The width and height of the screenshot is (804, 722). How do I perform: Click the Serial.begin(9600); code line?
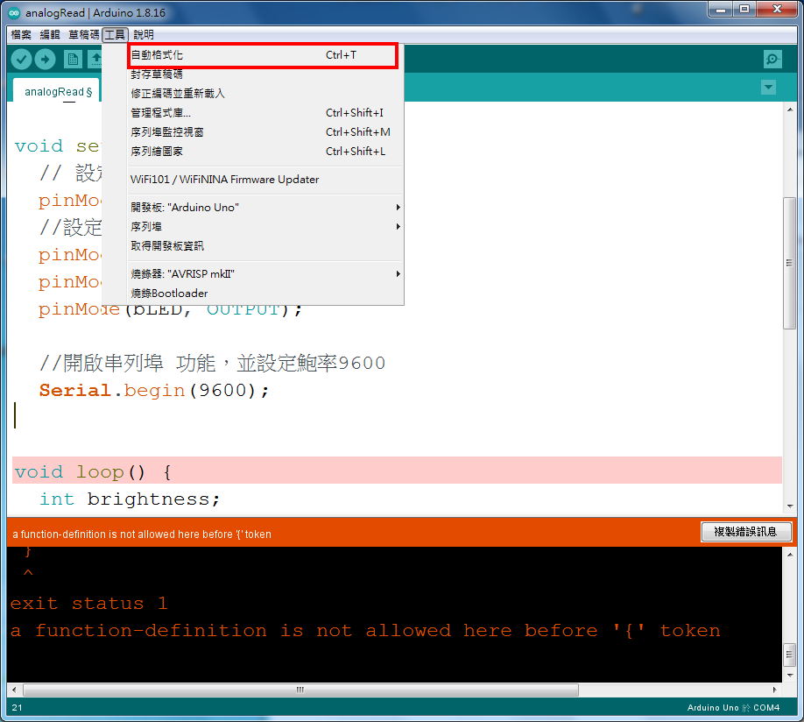coord(154,391)
